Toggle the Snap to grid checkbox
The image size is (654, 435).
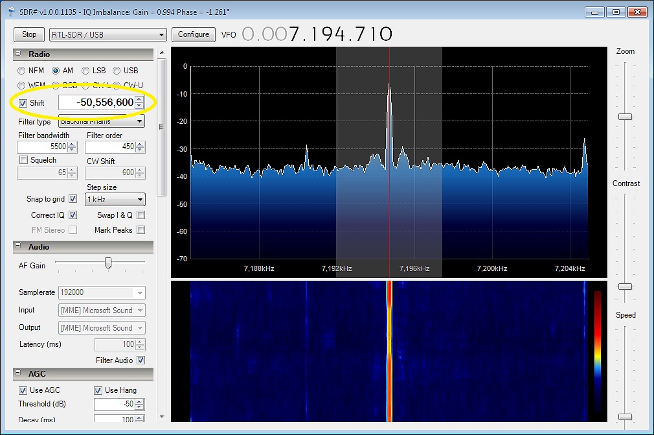(73, 200)
